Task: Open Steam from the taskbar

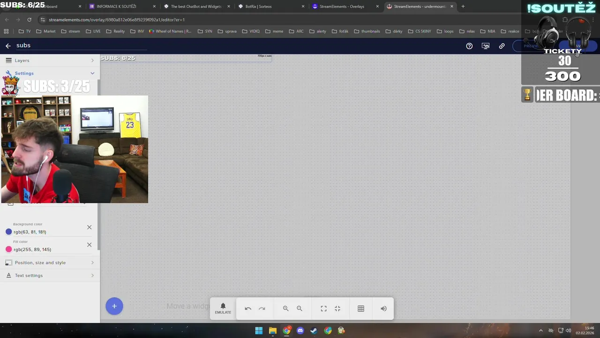Action: (314, 330)
